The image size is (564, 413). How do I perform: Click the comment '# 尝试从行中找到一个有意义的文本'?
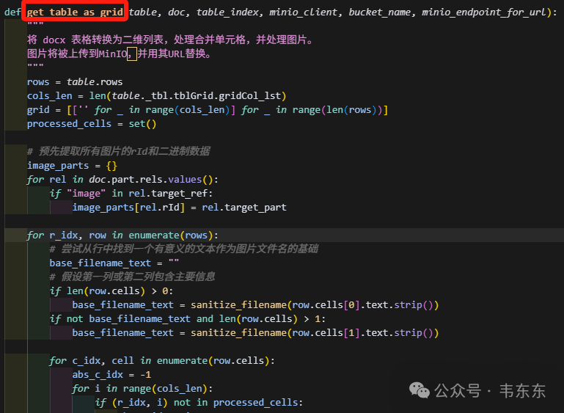pos(184,249)
